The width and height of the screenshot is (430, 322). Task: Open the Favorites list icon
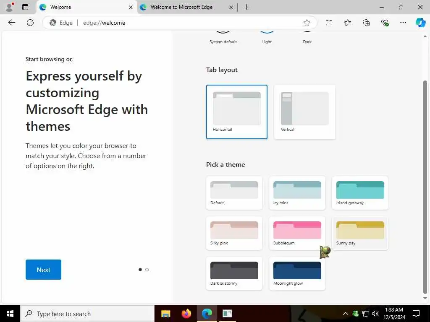(x=347, y=23)
